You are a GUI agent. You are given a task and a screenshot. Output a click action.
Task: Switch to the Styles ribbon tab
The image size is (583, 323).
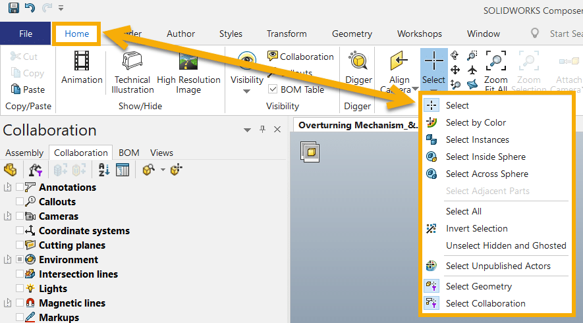point(231,34)
